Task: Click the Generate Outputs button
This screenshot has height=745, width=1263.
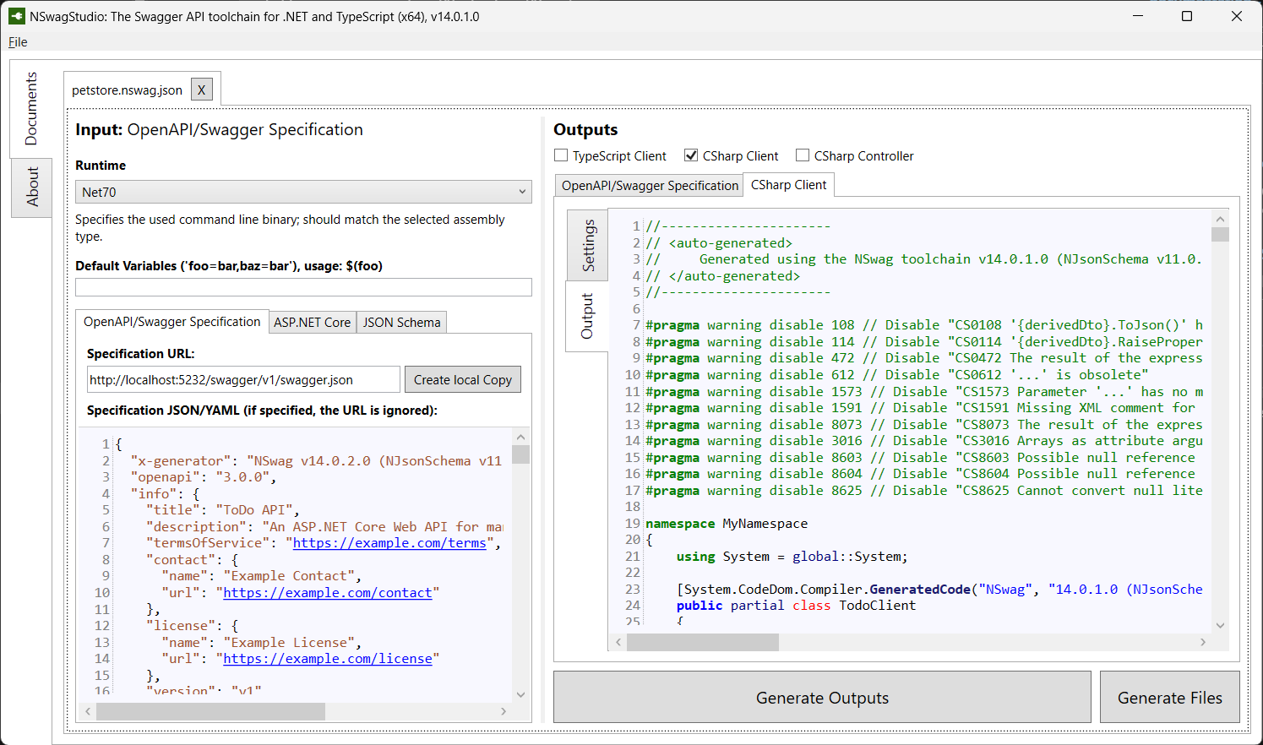Action: tap(821, 697)
